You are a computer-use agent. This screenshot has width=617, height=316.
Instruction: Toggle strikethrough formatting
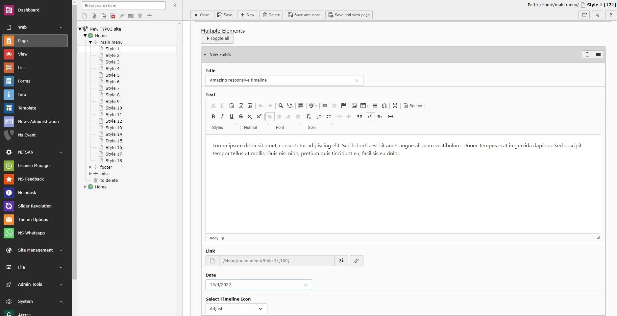click(241, 116)
